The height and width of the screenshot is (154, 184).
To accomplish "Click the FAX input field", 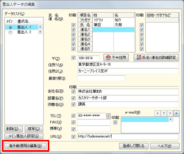I will tap(94, 122).
